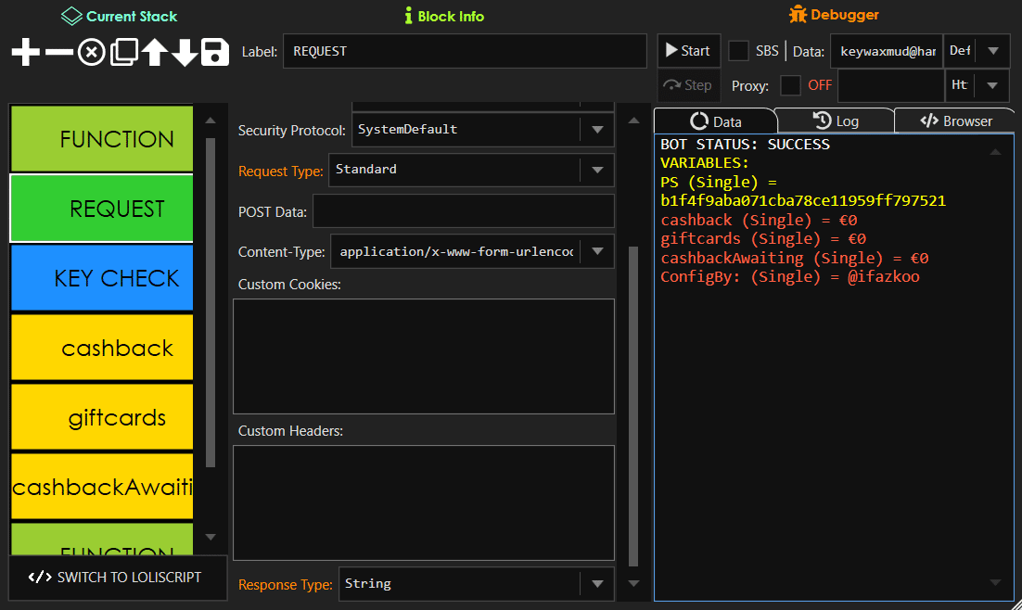Open the Browser tab in debugger
Screen dimensions: 1022x610
pos(955,121)
